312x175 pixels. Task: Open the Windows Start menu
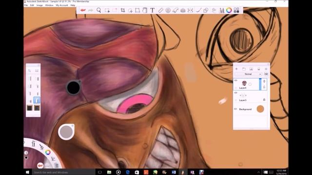click(x=27, y=172)
